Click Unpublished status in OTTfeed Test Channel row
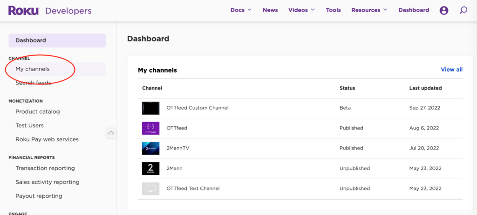 (354, 189)
